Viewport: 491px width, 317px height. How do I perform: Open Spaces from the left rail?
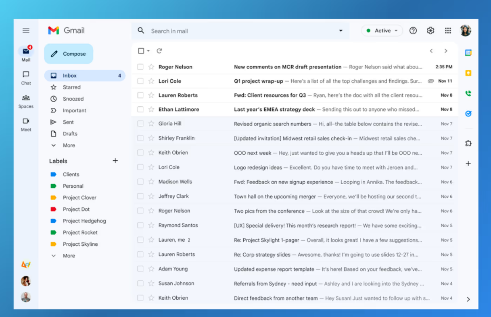coord(25,100)
